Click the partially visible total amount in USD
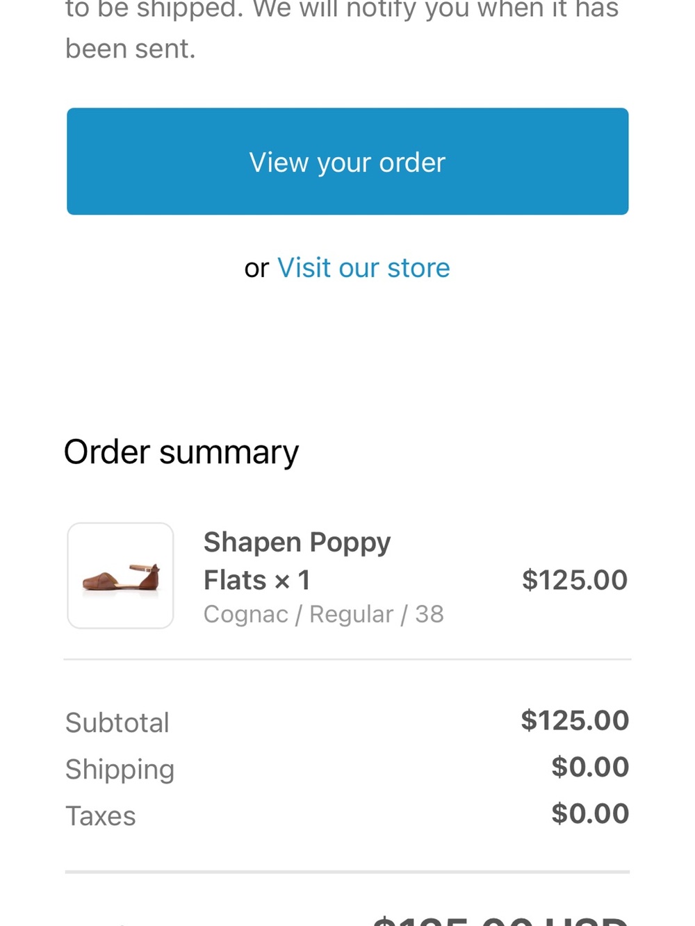 point(500,919)
